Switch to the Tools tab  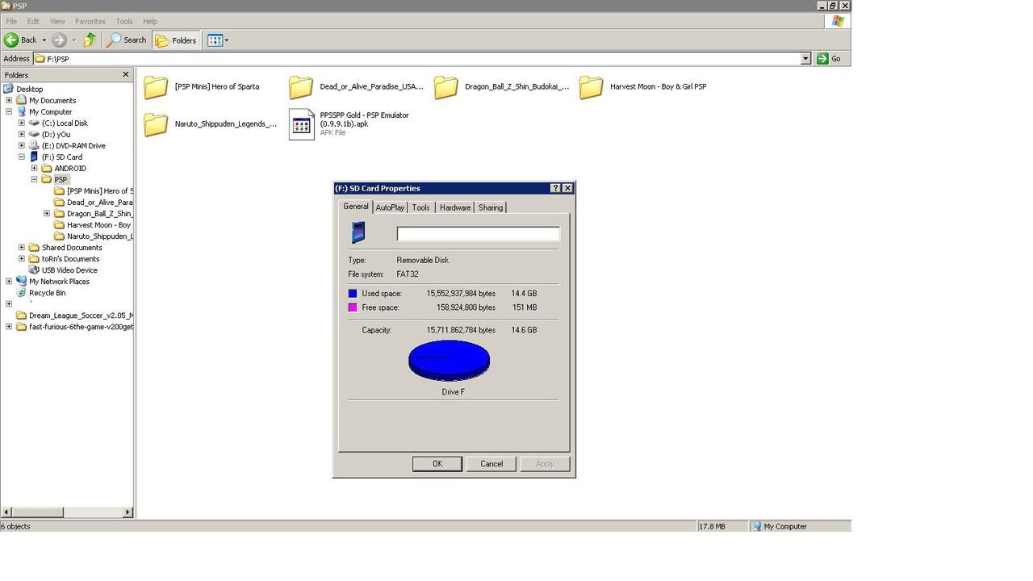pos(421,207)
